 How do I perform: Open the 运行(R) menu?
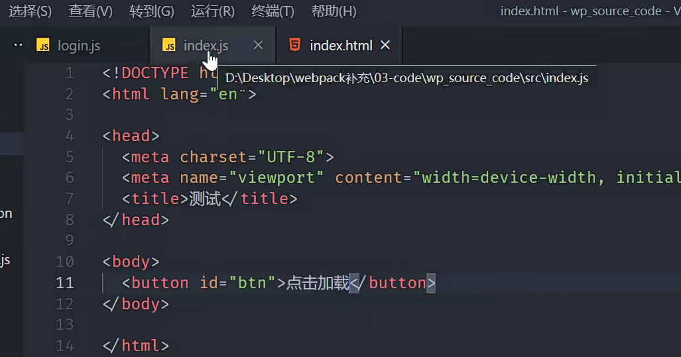213,11
